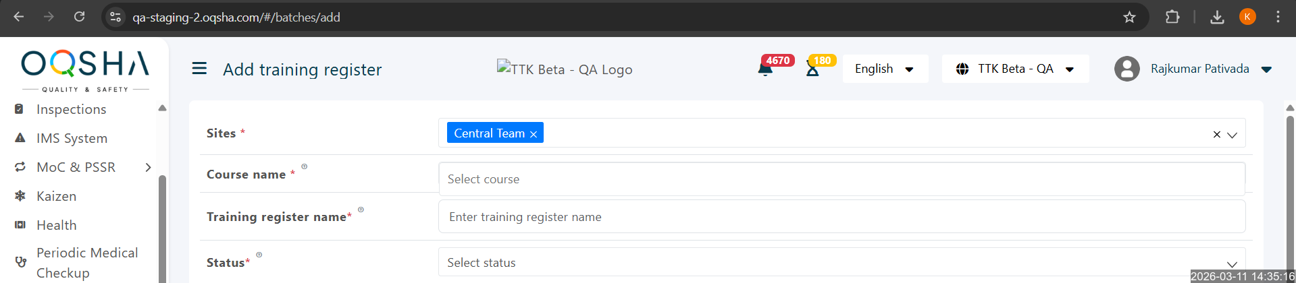This screenshot has width=1296, height=283.
Task: Open the English language dropdown
Action: tap(885, 69)
